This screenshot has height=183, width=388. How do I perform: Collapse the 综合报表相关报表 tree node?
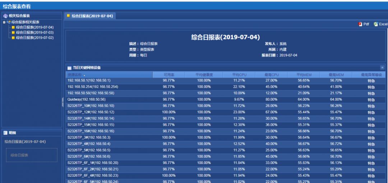4,22
